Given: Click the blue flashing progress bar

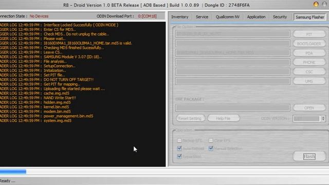Looking at the screenshot, I should (13, 172).
